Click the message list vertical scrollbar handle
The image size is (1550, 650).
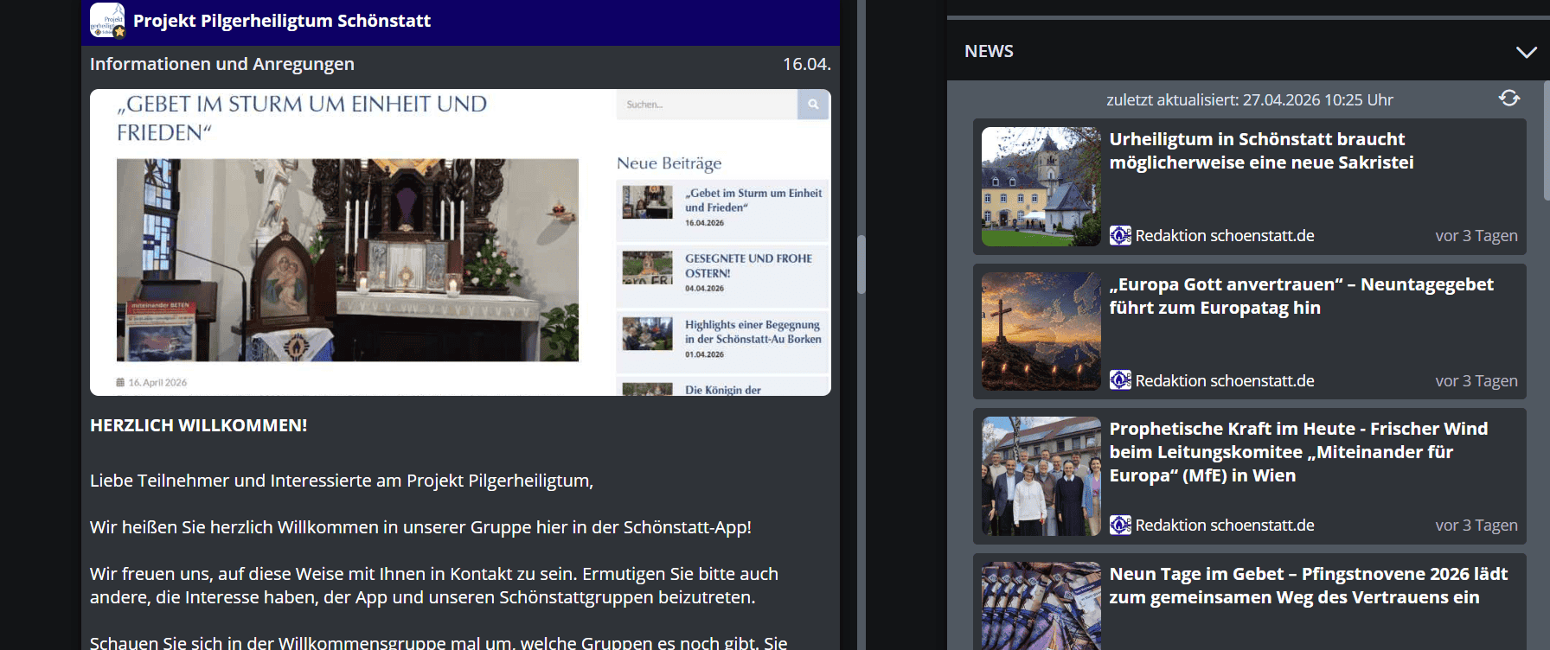pyautogui.click(x=861, y=264)
